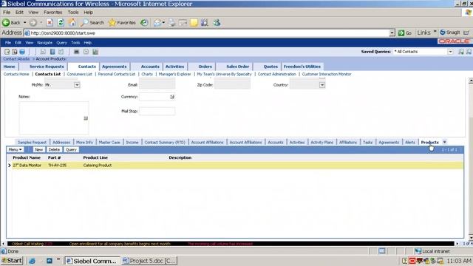Open the applet Menu dropdown
Image resolution: width=473 pixels, height=266 pixels.
[15, 149]
